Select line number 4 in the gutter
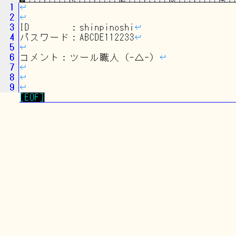Viewport: 236px width, 236px height. click(12, 37)
